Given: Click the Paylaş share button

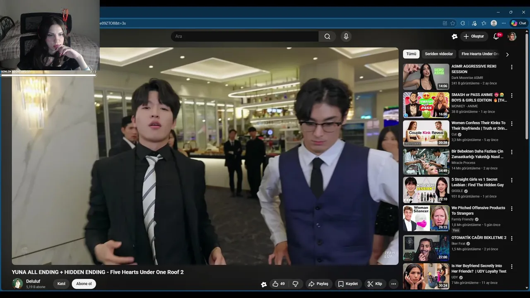Looking at the screenshot, I should click(318, 284).
